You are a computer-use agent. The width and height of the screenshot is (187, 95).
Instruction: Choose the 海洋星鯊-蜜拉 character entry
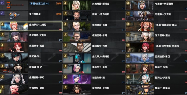(x=157, y=37)
